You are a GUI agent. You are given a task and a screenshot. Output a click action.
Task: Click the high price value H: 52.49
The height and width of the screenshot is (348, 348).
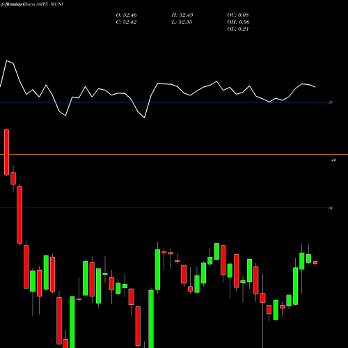(182, 15)
